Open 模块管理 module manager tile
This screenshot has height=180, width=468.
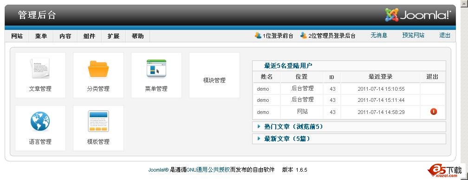click(x=214, y=75)
